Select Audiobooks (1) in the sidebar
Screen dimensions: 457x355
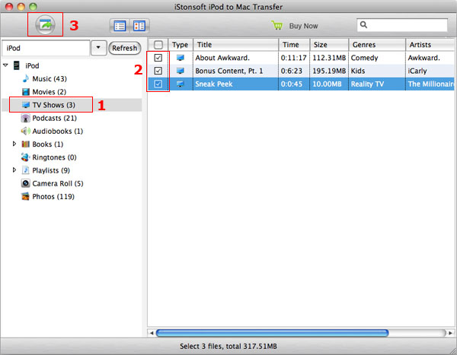point(58,132)
